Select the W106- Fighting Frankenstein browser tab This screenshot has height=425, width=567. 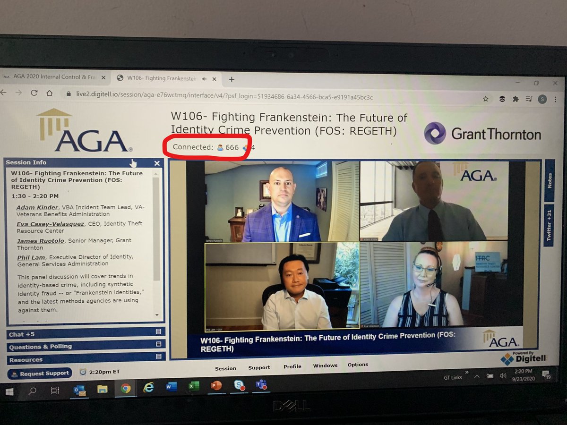166,78
